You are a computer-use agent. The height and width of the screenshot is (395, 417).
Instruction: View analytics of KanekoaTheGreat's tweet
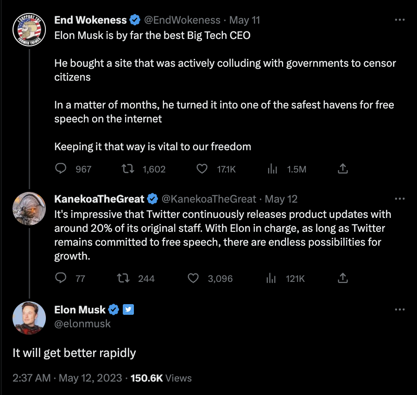(272, 278)
